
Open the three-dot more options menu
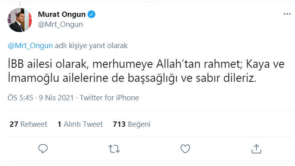(x=287, y=14)
